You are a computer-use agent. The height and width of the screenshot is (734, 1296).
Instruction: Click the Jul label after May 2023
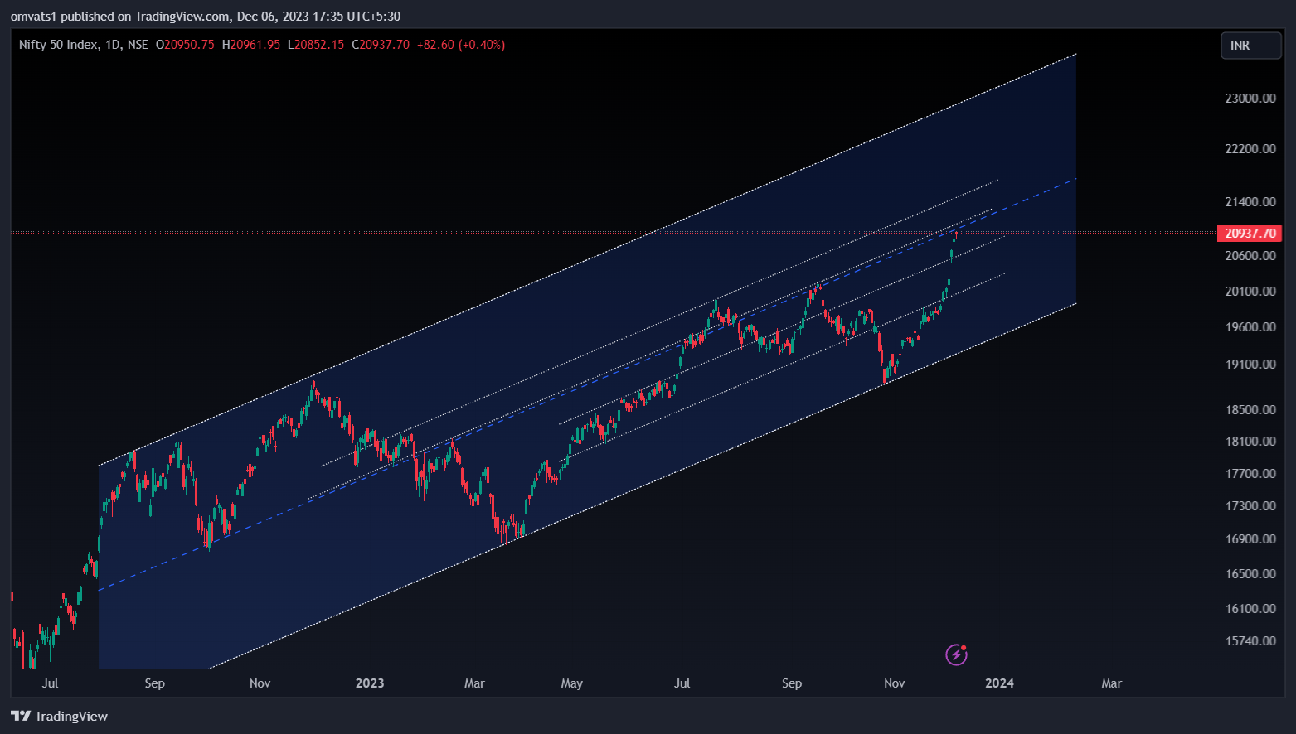(682, 683)
